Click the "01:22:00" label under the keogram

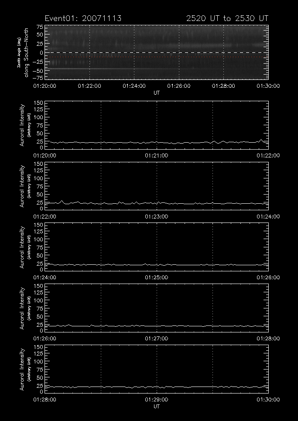(x=89, y=86)
